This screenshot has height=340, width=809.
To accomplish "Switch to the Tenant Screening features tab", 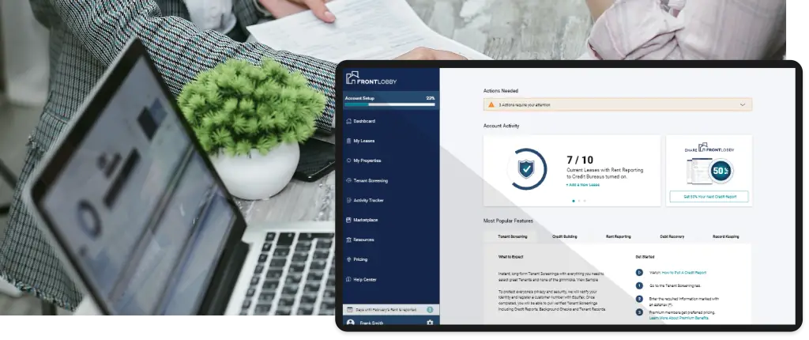I will (x=512, y=236).
